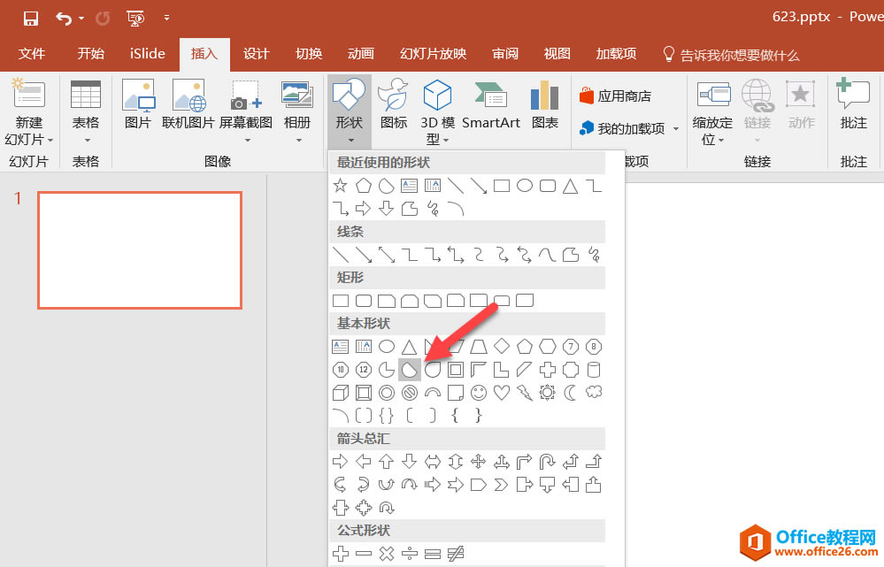
Task: Pick the smiley face shape
Action: 479,392
